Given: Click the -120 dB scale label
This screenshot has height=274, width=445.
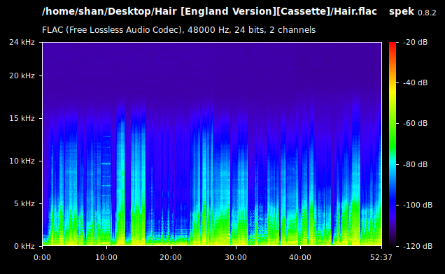Looking at the screenshot, I should point(418,246).
